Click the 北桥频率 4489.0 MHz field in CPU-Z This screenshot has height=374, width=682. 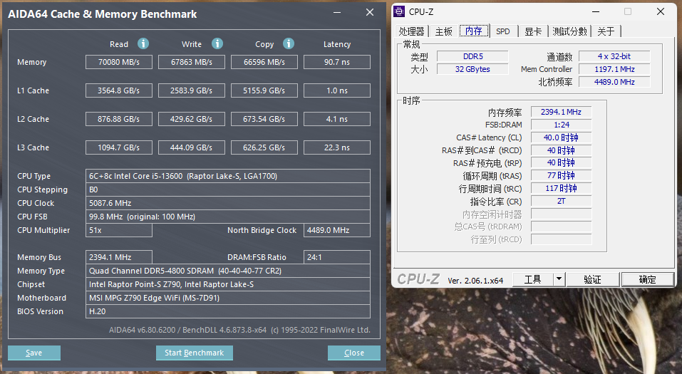pos(614,82)
